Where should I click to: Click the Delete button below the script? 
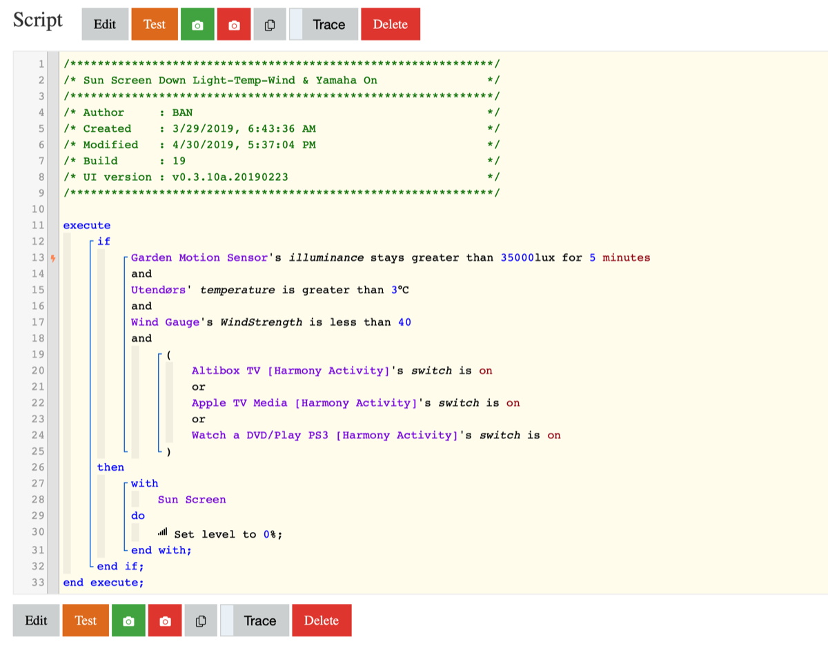pos(322,620)
